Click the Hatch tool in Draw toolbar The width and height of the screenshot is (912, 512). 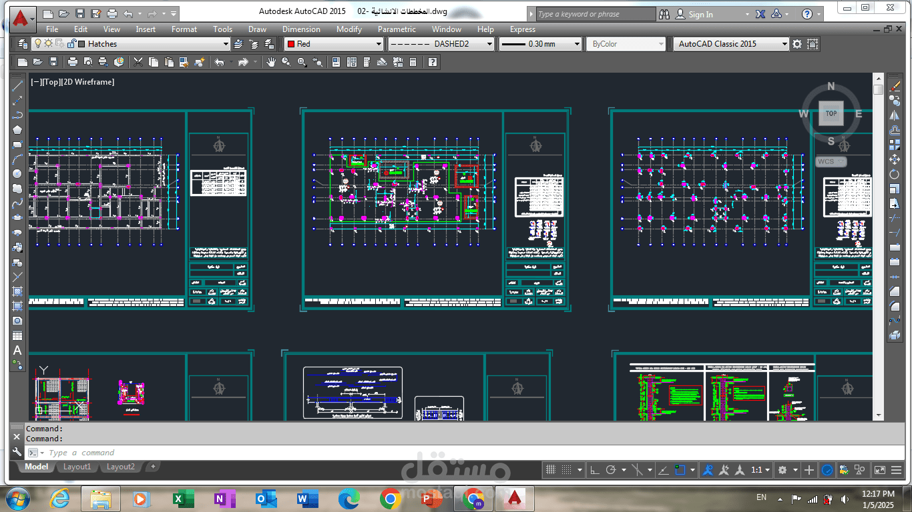17,291
